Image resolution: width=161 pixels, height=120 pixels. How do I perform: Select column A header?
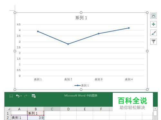coord(19,109)
